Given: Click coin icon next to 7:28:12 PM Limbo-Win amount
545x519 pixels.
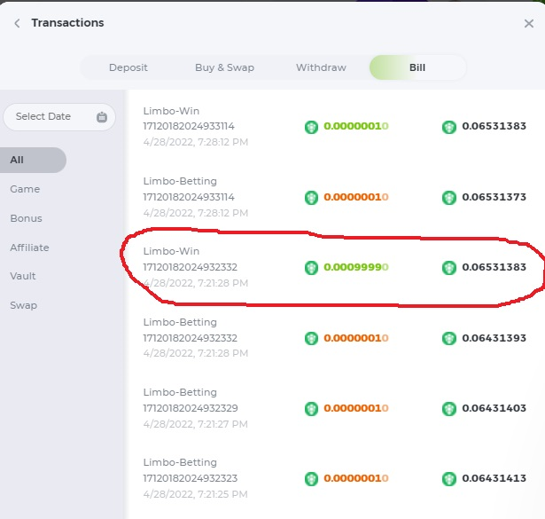Looking at the screenshot, I should click(311, 127).
